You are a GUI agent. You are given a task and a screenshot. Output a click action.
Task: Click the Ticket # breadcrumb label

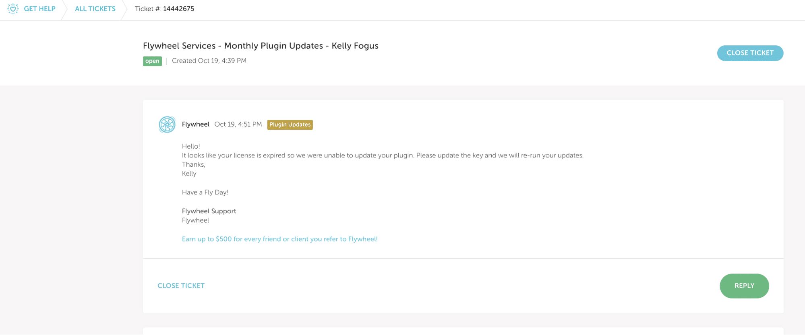click(x=148, y=9)
